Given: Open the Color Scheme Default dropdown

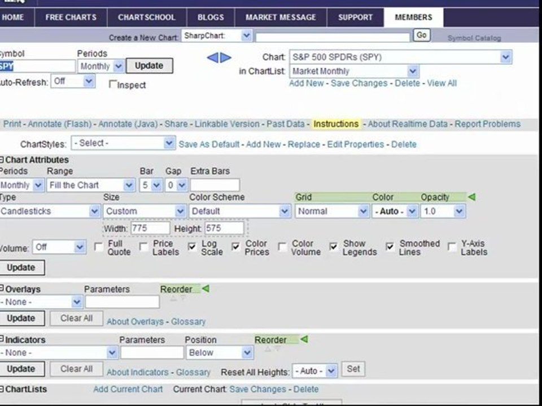Looking at the screenshot, I should [x=239, y=211].
